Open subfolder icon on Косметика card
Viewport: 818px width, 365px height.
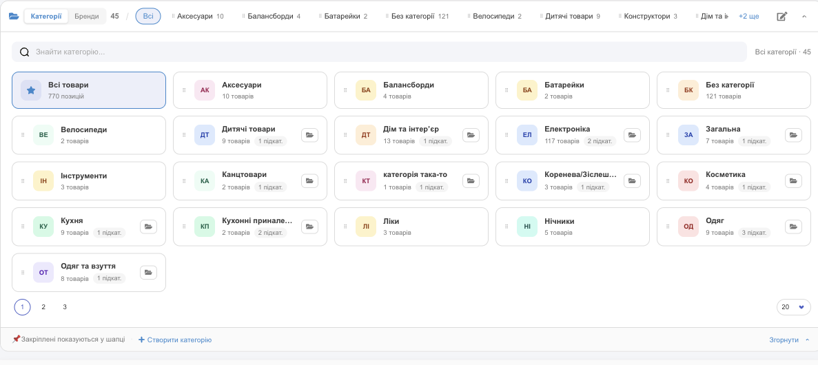pos(793,181)
